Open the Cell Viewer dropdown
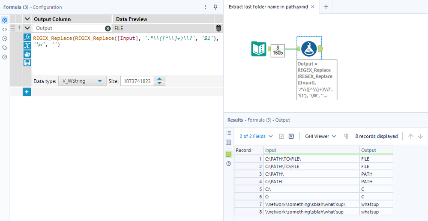 pos(320,136)
